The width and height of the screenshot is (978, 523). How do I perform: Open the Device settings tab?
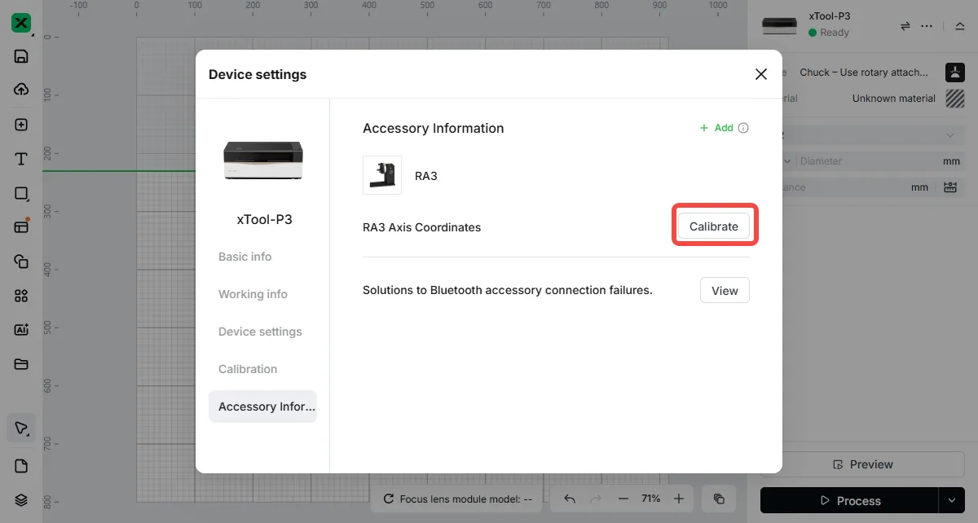(260, 332)
